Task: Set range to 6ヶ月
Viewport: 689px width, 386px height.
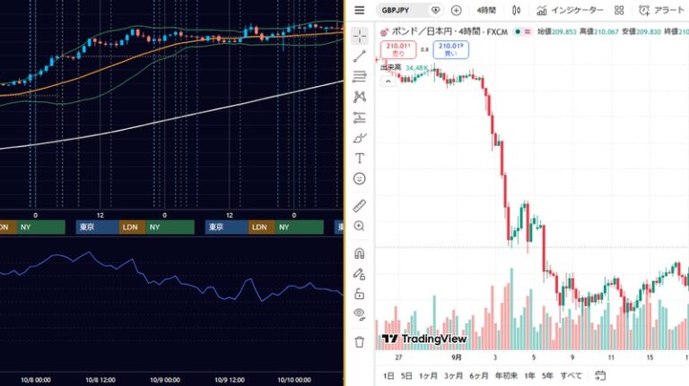Action: coord(479,376)
